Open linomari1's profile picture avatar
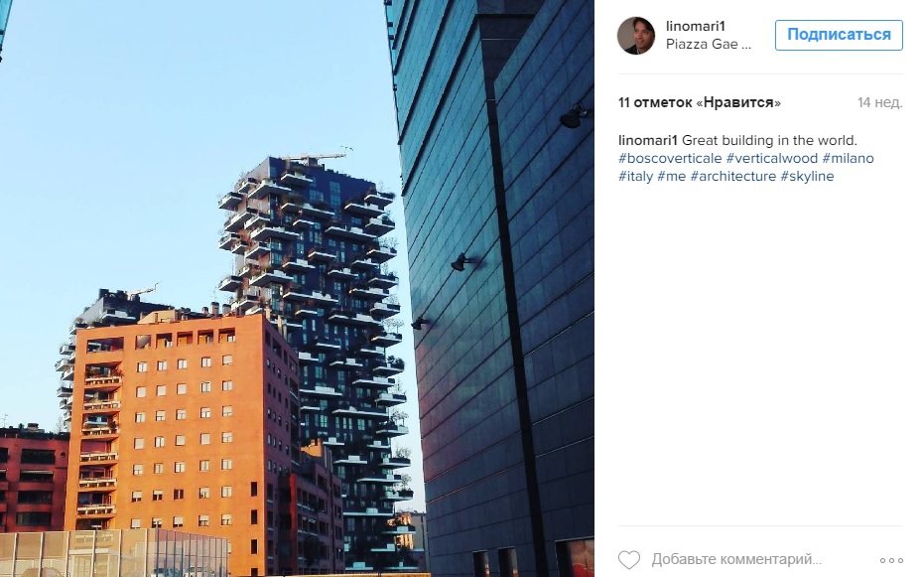 click(x=636, y=36)
